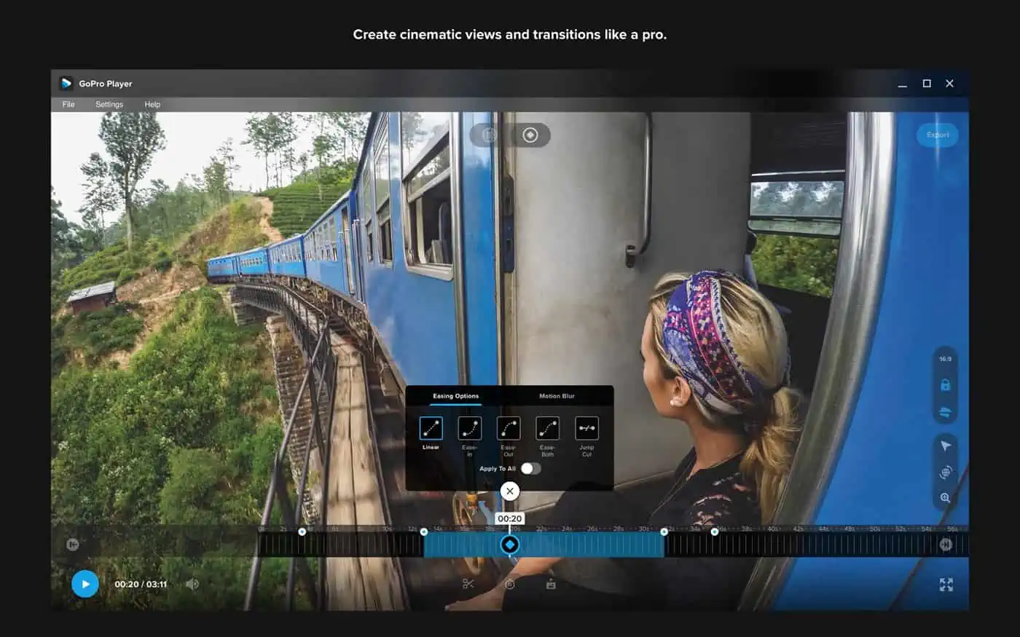Mute audio with the speaker icon
Viewport: 1020px width, 637px height.
click(192, 584)
